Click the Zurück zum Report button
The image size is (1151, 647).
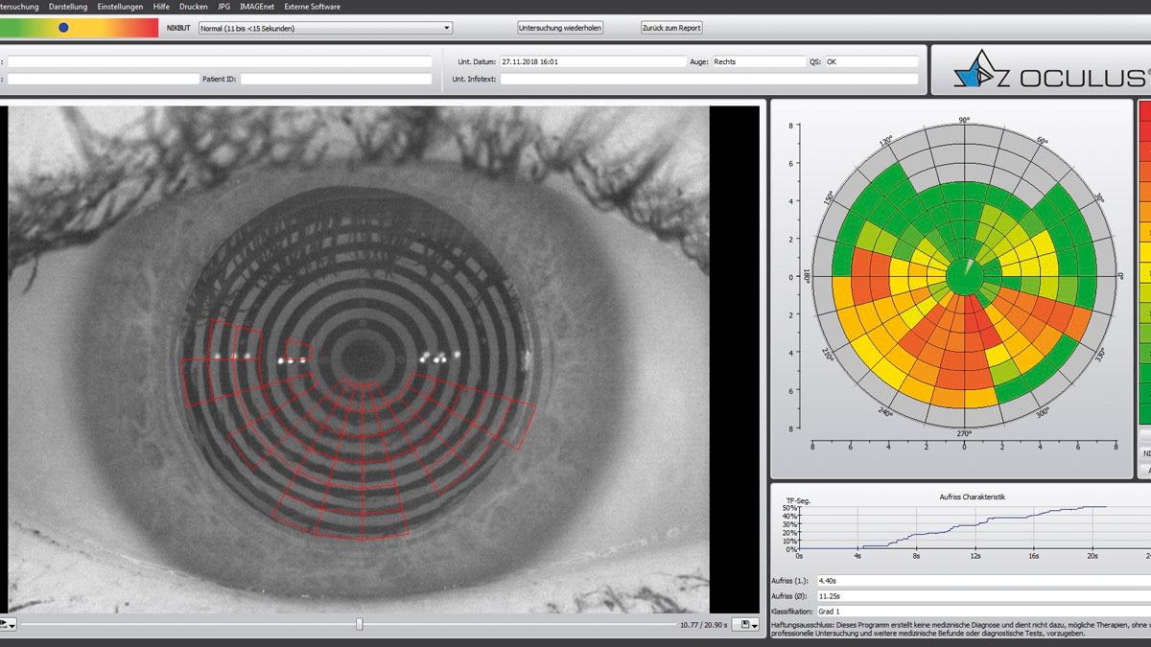point(671,28)
